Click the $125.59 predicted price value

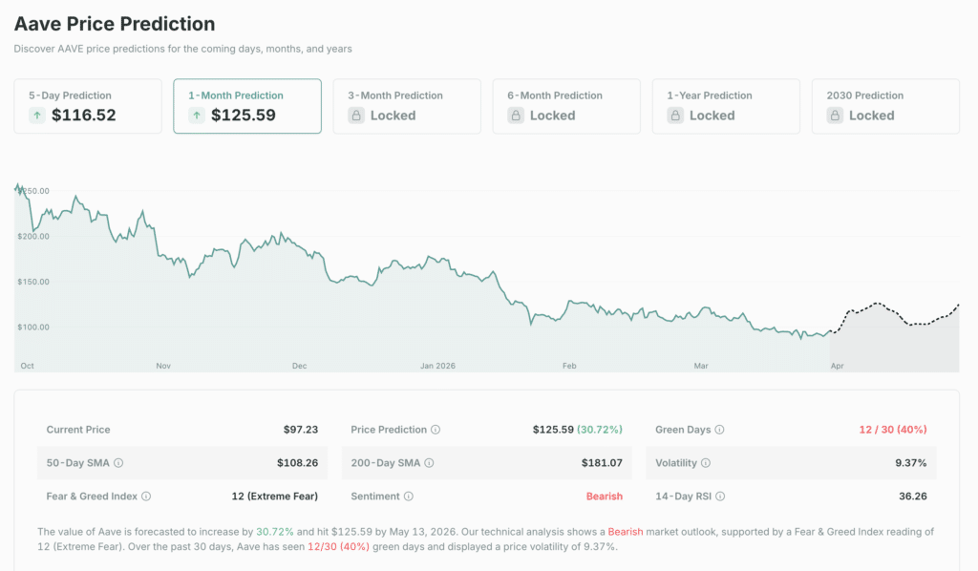tap(554, 430)
